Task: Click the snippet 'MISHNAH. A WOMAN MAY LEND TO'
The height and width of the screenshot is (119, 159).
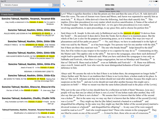Action: click(x=39, y=72)
